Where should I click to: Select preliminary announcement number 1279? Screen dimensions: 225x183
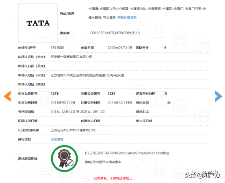point(55,93)
